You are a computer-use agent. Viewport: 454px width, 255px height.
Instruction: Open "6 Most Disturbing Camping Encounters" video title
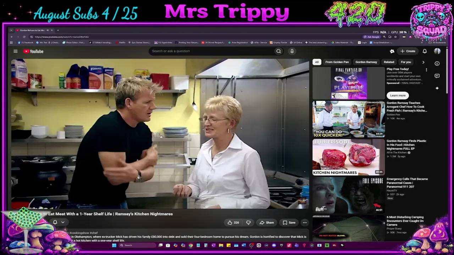(405, 221)
